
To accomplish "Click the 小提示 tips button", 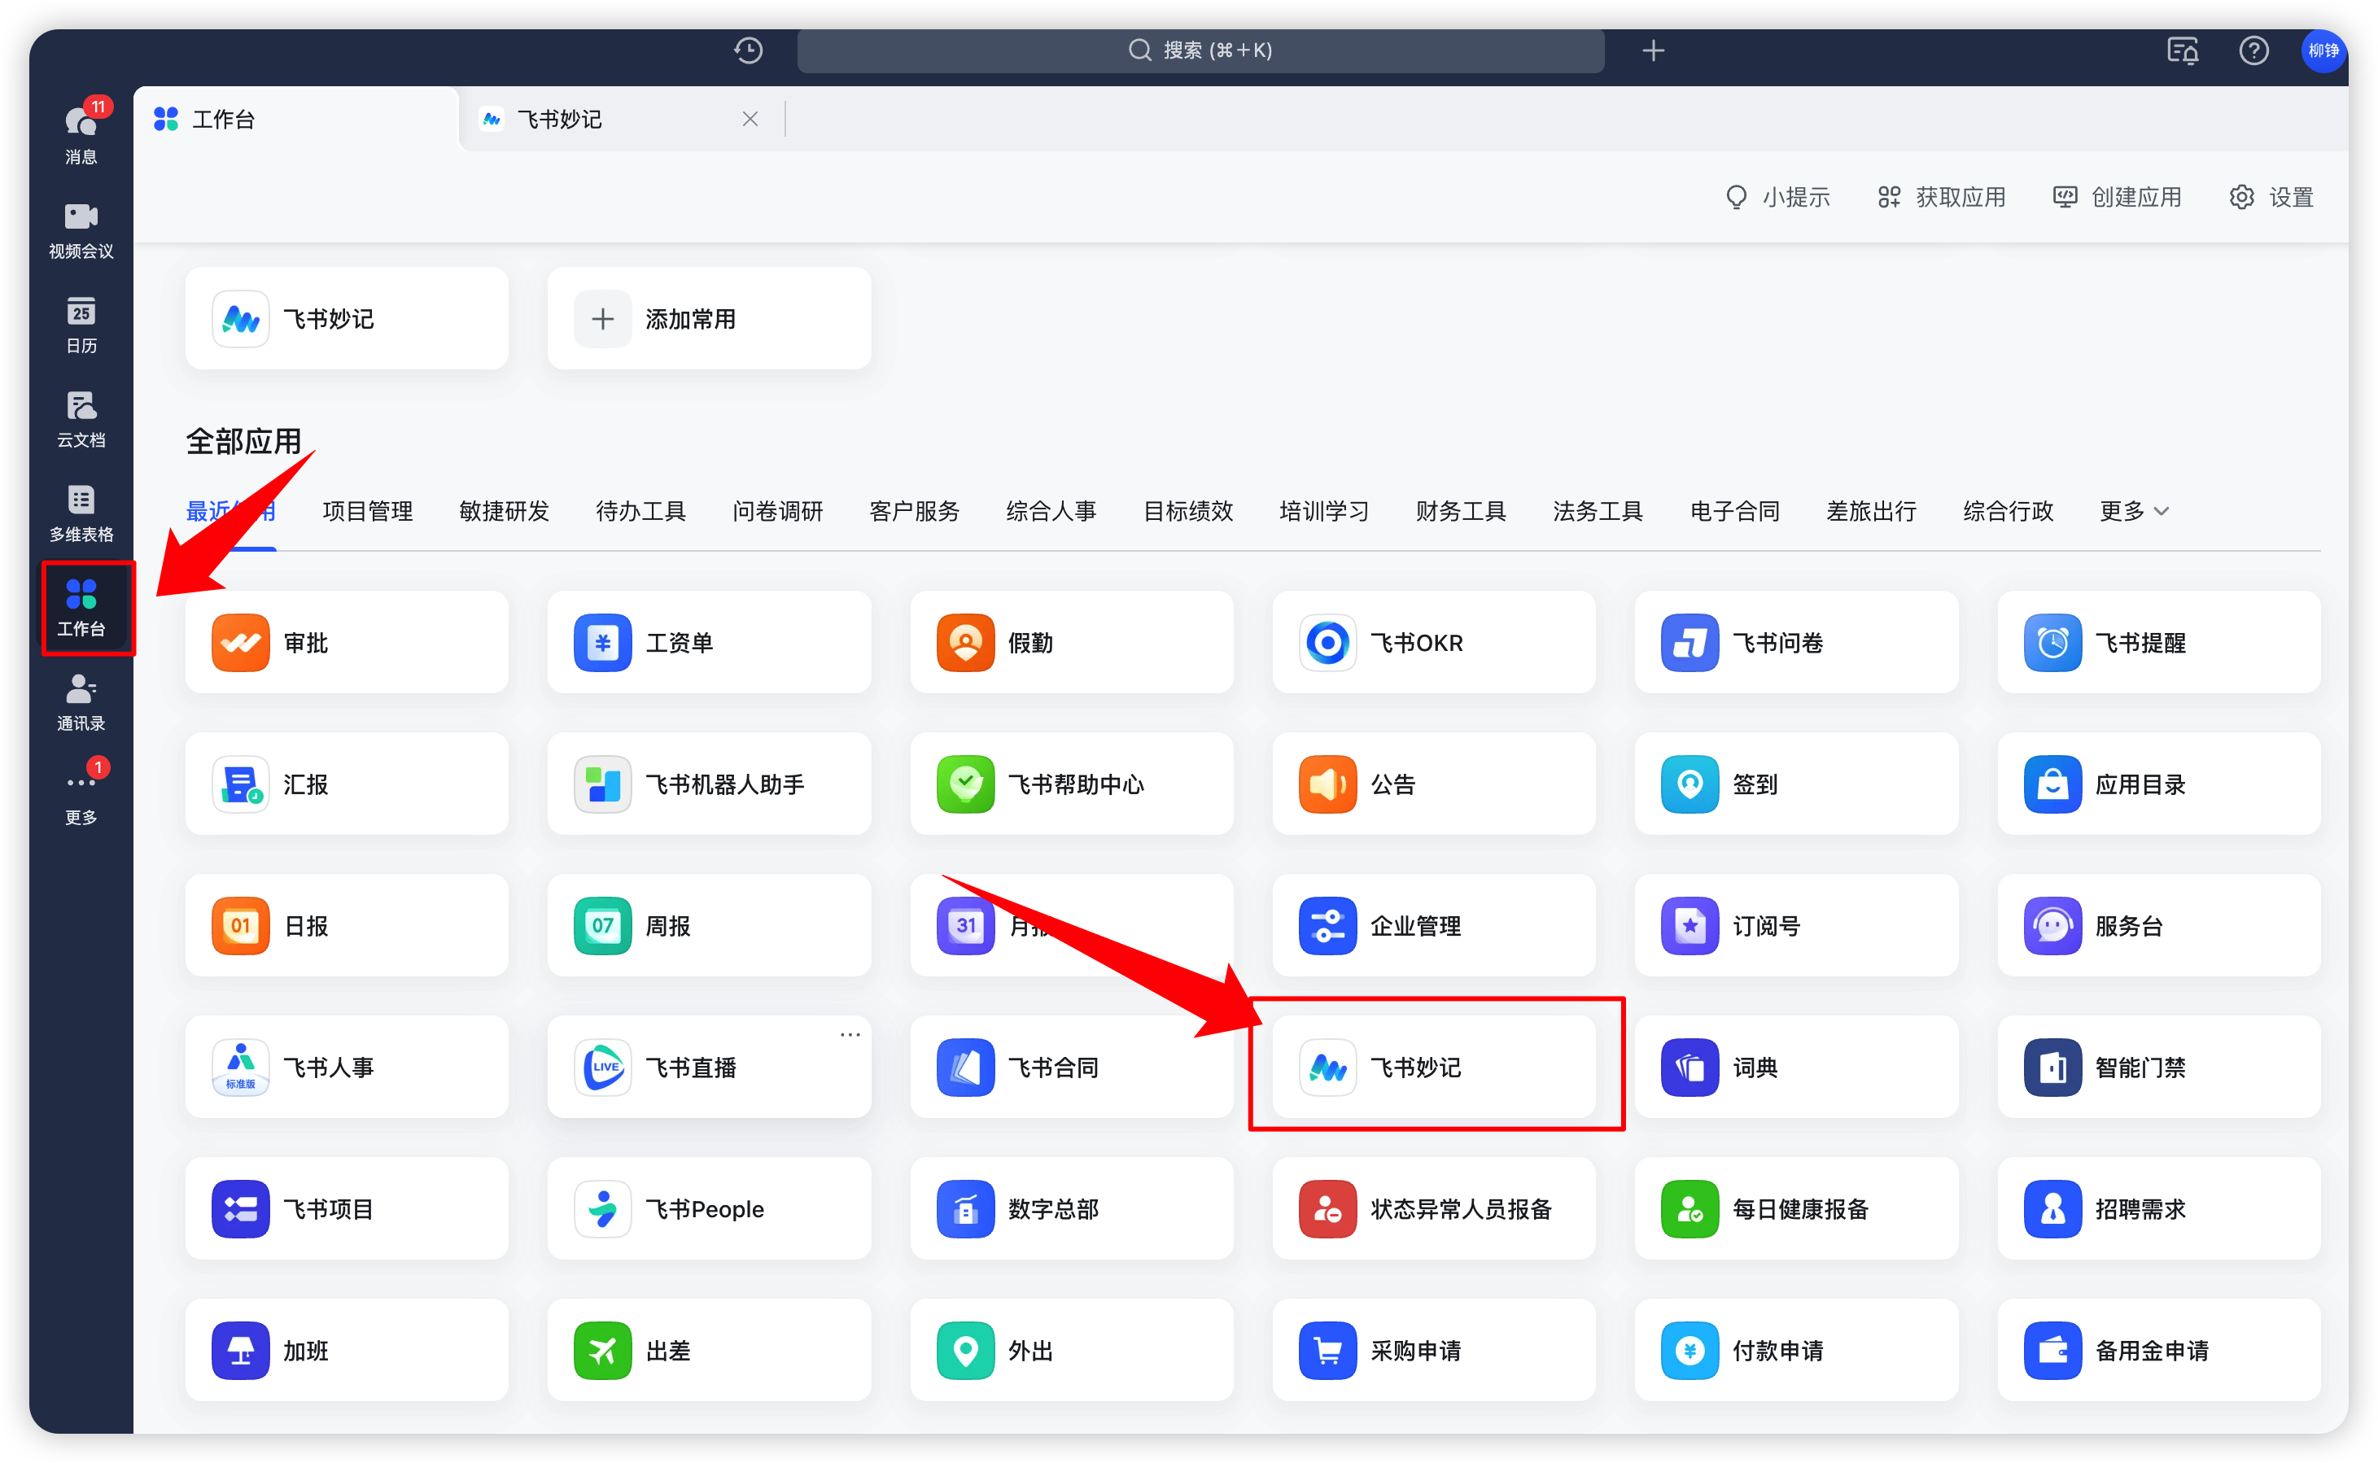I will (x=1778, y=198).
